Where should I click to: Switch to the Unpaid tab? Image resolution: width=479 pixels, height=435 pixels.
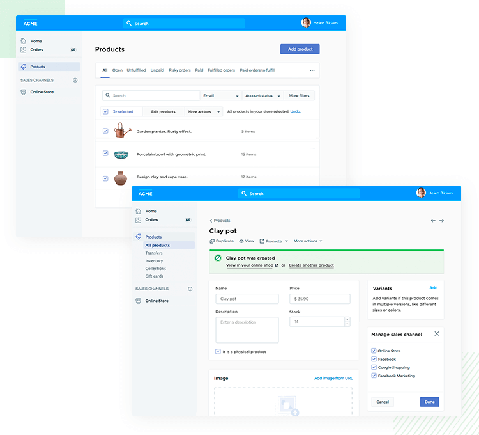pos(157,70)
